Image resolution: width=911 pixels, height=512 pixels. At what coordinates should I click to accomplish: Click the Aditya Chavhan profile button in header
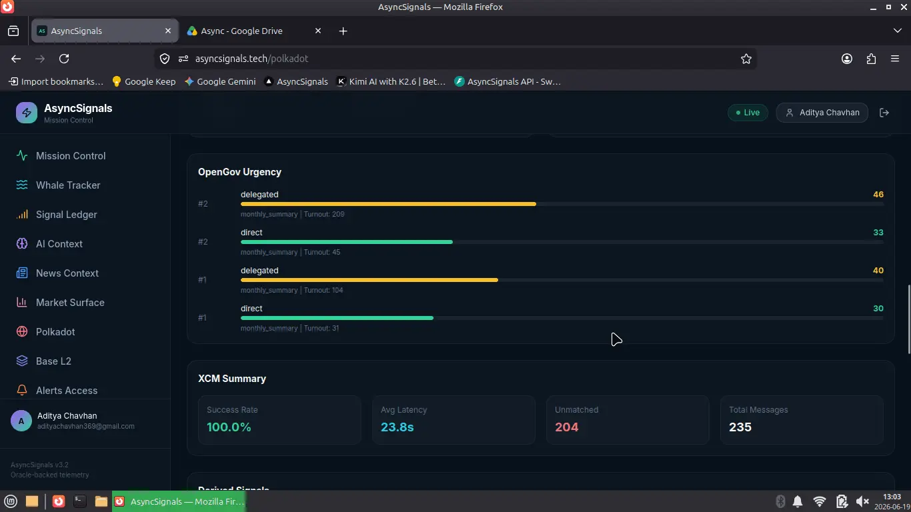click(822, 113)
